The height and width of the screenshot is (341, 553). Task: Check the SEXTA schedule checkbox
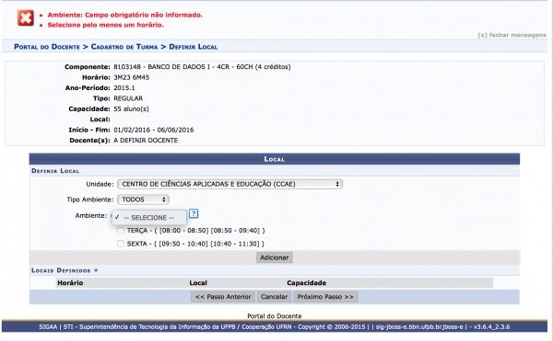click(121, 244)
